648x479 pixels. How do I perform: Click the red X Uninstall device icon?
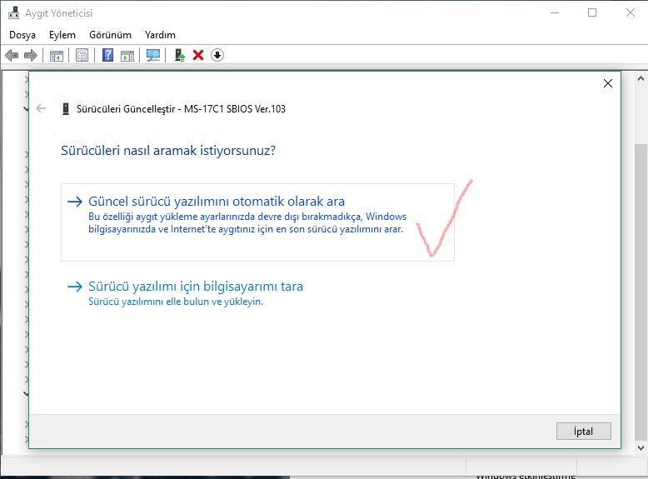pyautogui.click(x=198, y=55)
